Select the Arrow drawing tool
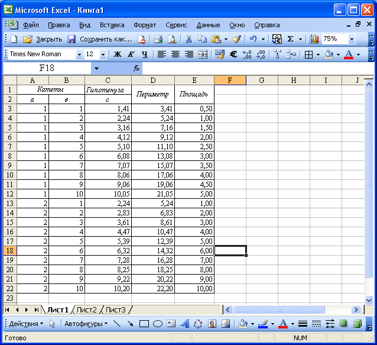Image resolution: width=377 pixels, height=345 pixels. point(131,324)
